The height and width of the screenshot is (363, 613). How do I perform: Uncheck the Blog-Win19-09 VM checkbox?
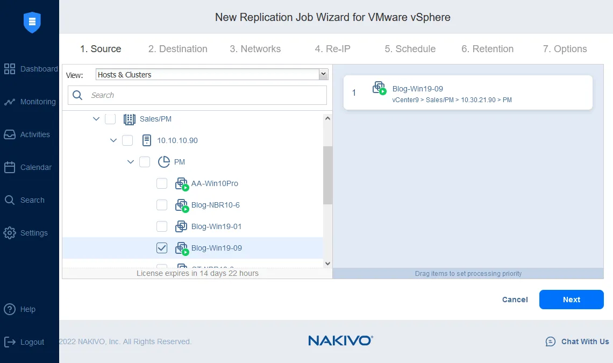(162, 248)
